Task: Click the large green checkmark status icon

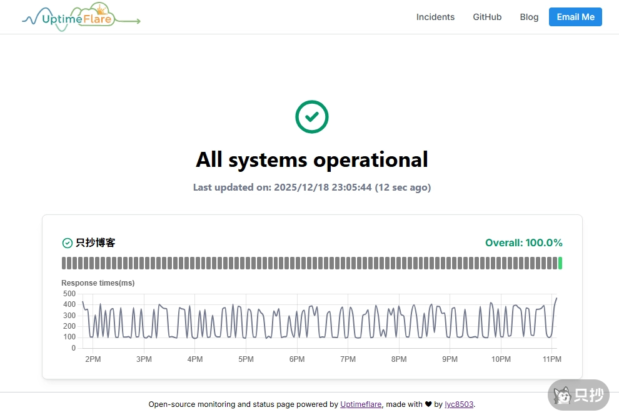Action: pos(311,117)
